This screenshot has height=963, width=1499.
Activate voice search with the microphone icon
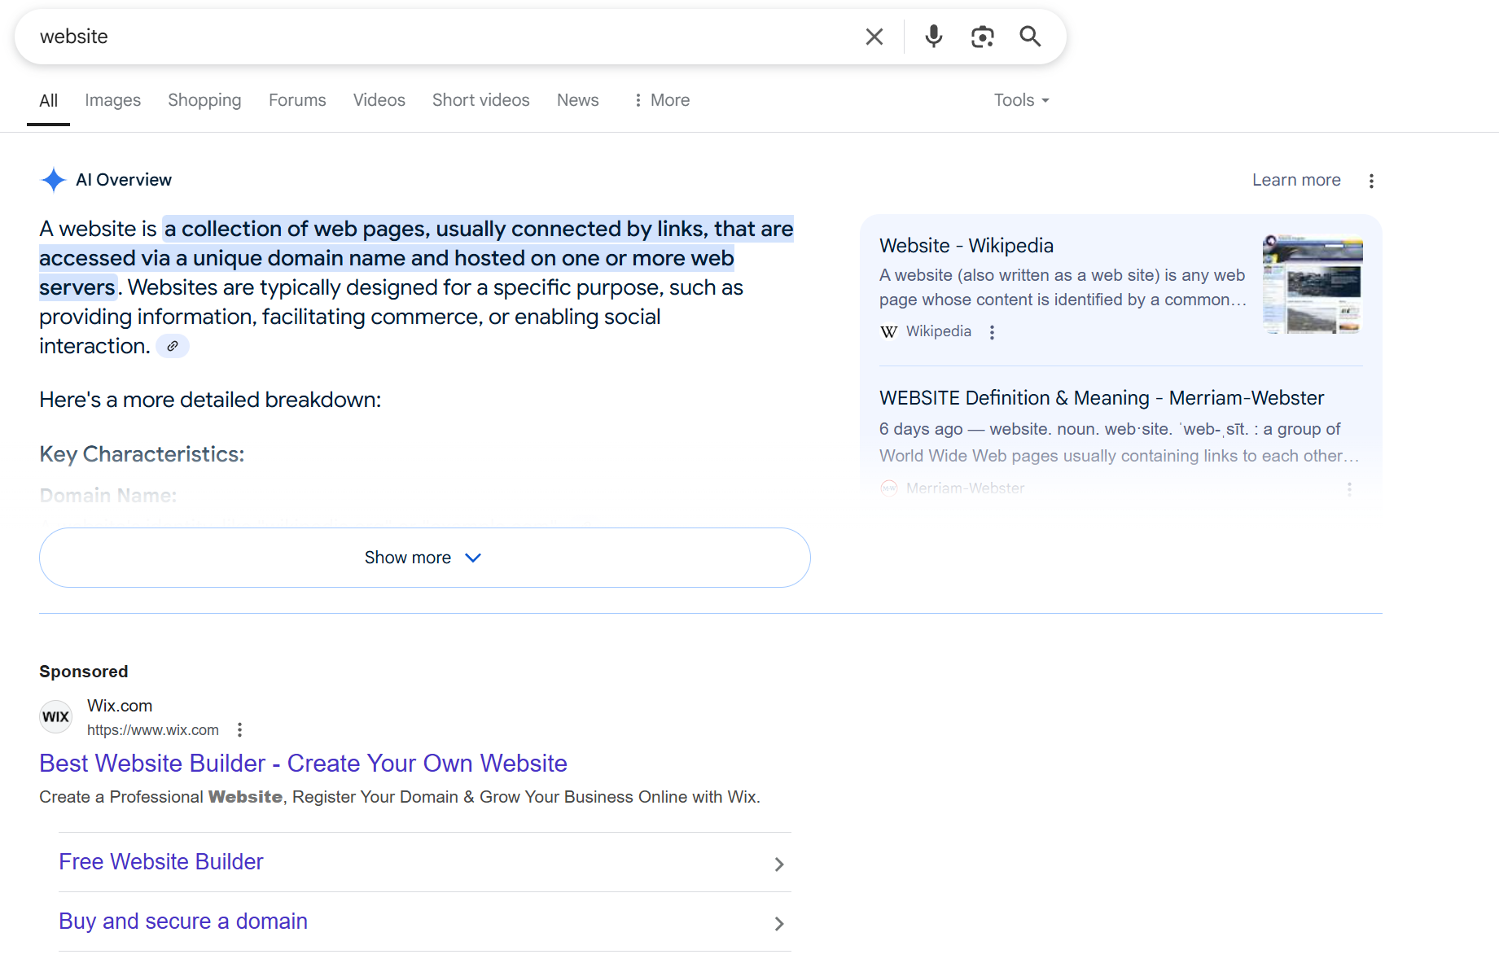coord(933,36)
